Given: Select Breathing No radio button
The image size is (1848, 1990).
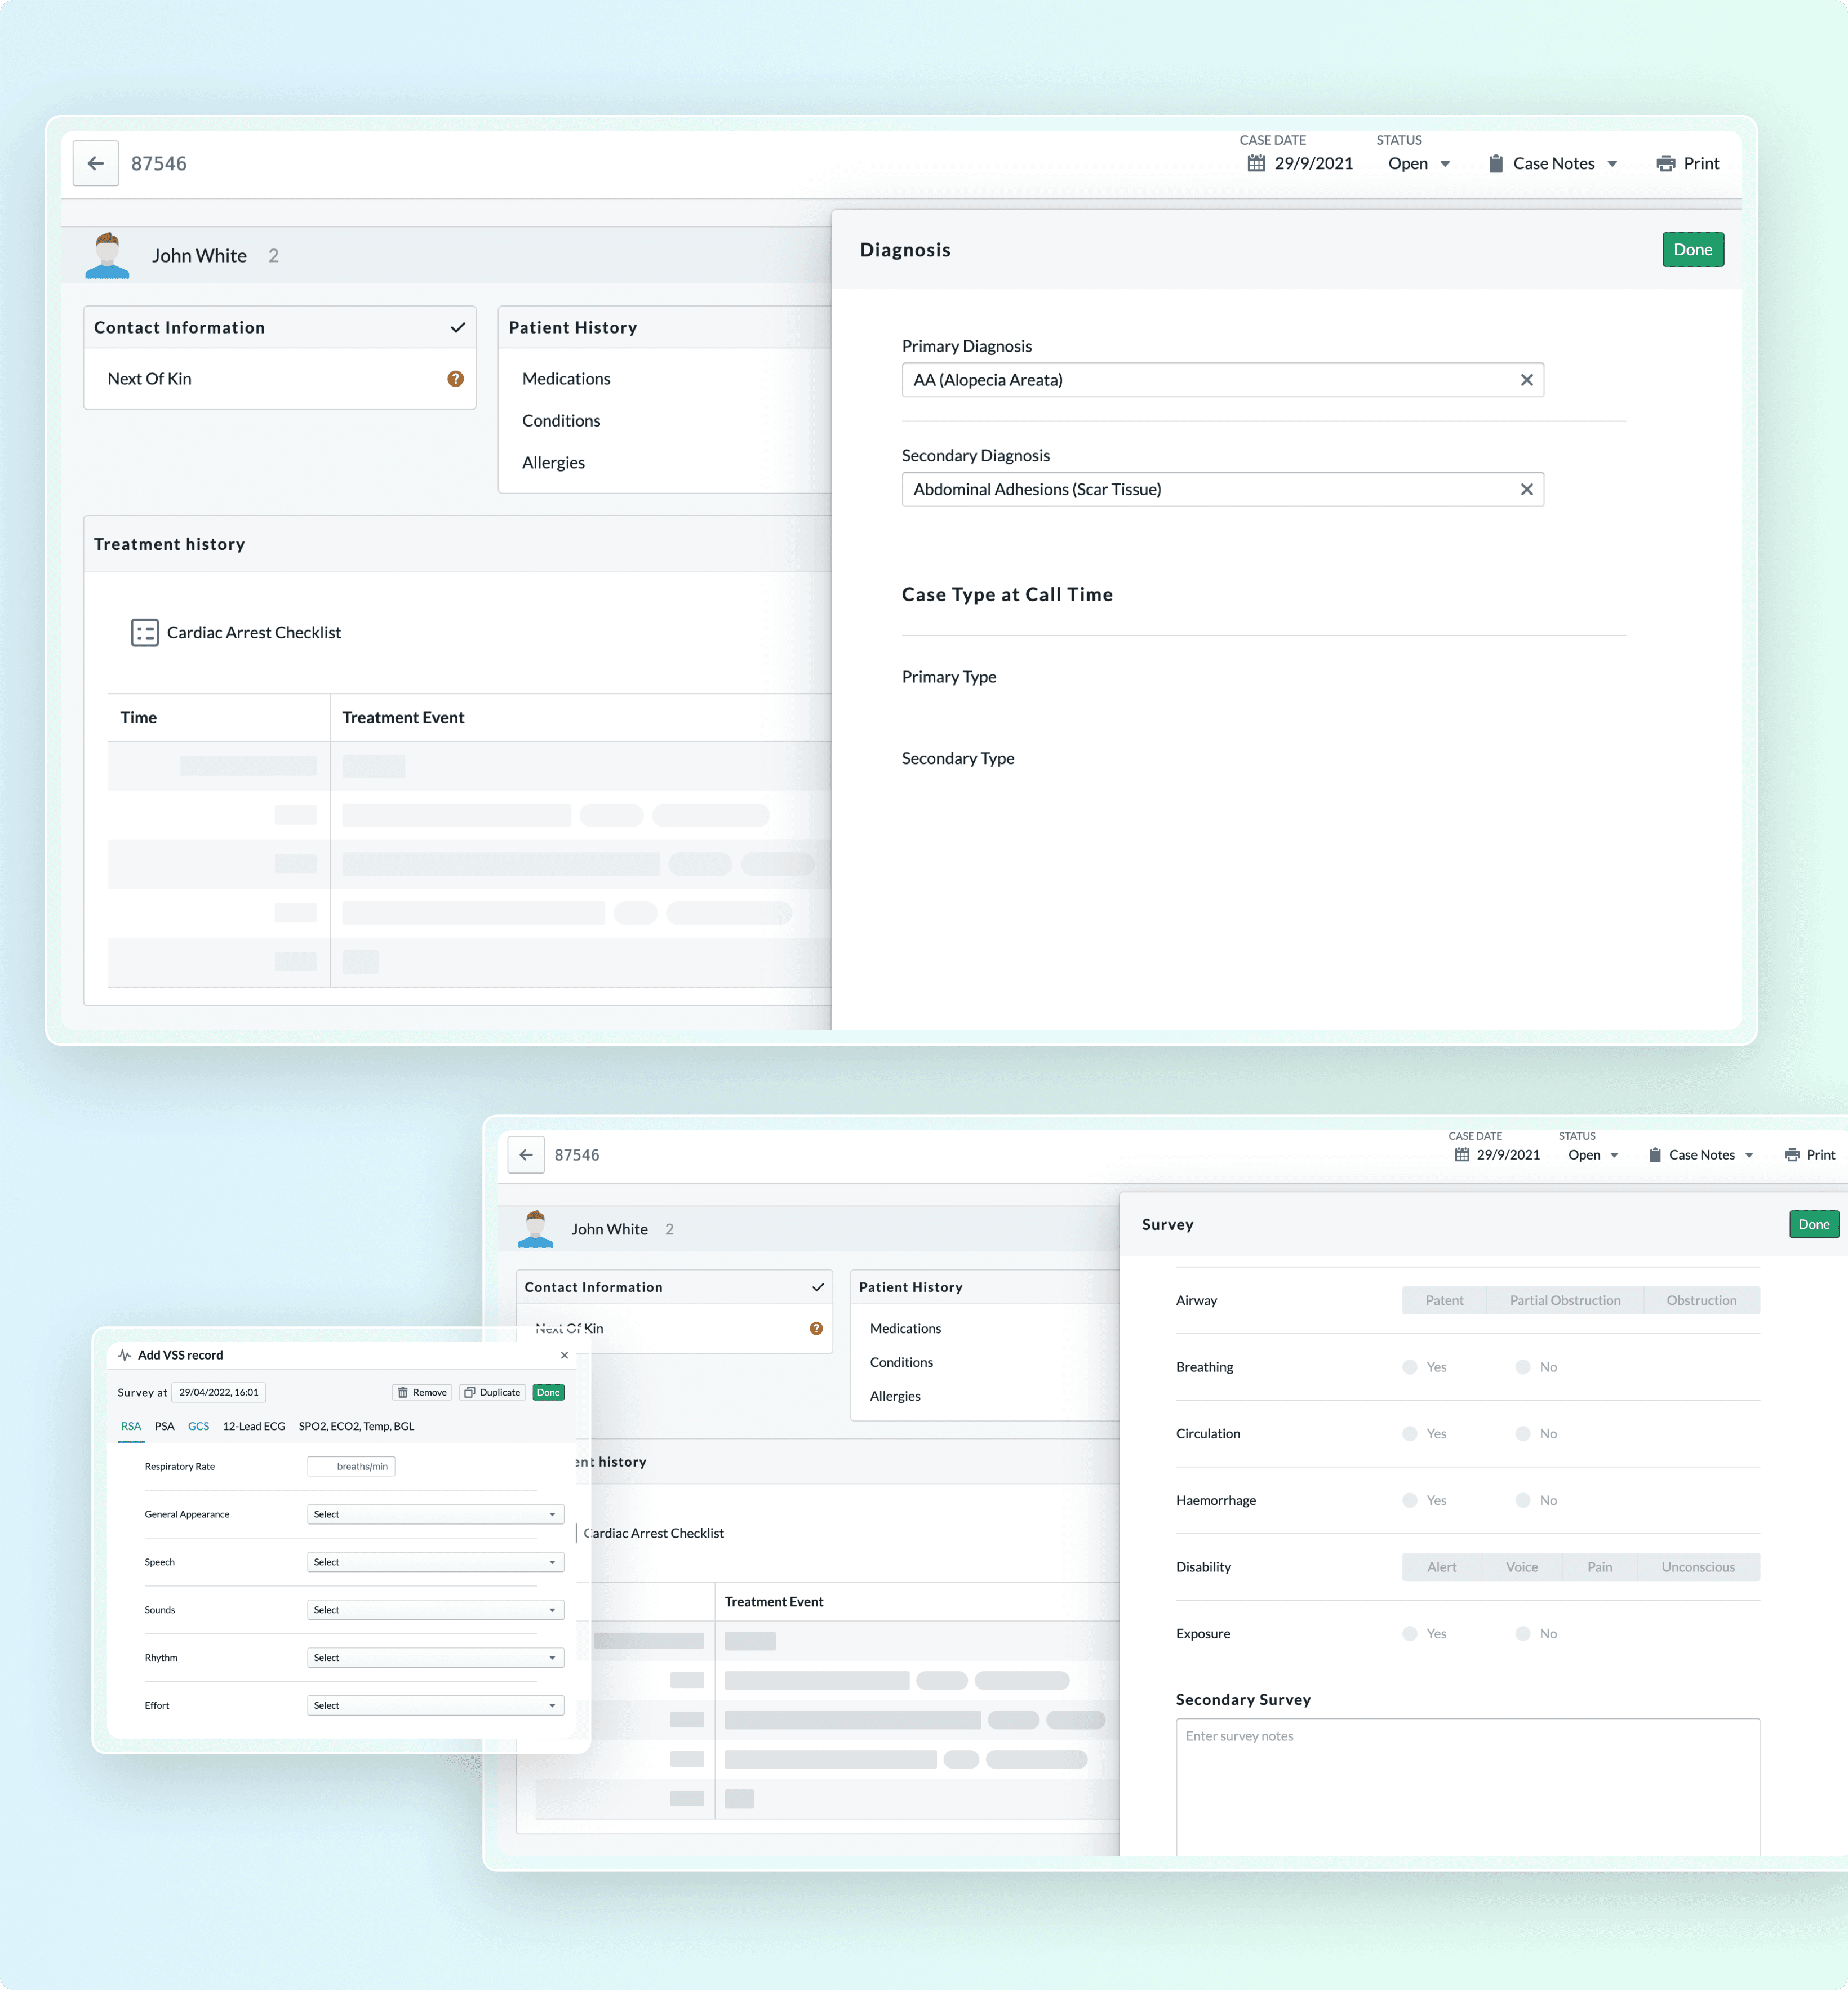Looking at the screenshot, I should tap(1522, 1366).
